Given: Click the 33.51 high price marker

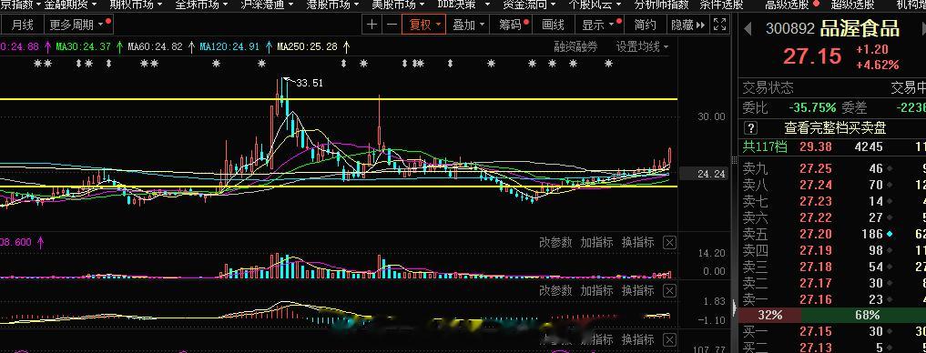Looking at the screenshot, I should 309,83.
